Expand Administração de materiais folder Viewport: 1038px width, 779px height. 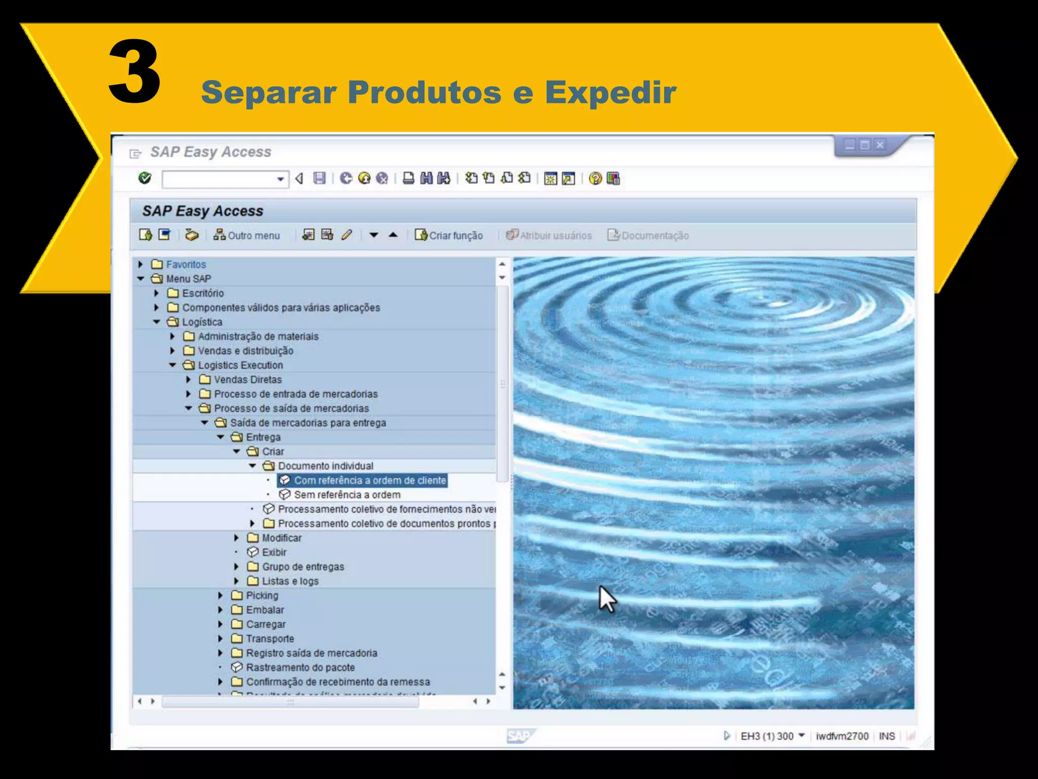click(x=172, y=336)
